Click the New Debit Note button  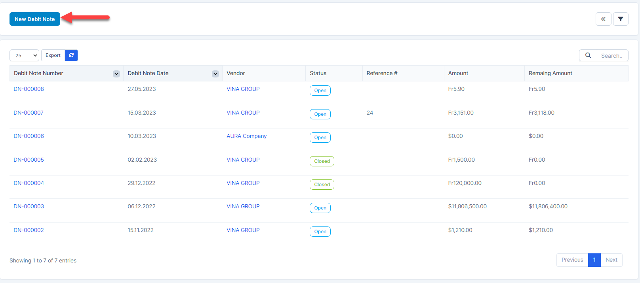(x=35, y=19)
